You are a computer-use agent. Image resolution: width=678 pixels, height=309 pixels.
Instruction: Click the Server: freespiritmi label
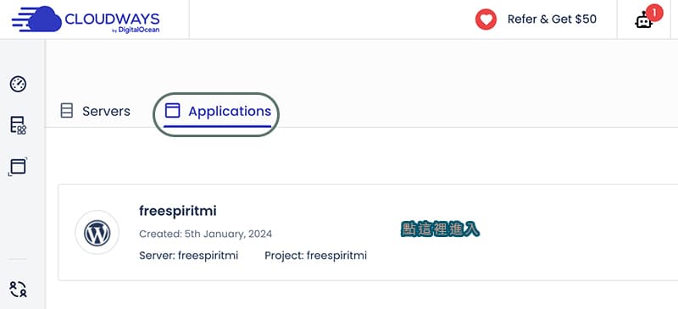(x=188, y=256)
